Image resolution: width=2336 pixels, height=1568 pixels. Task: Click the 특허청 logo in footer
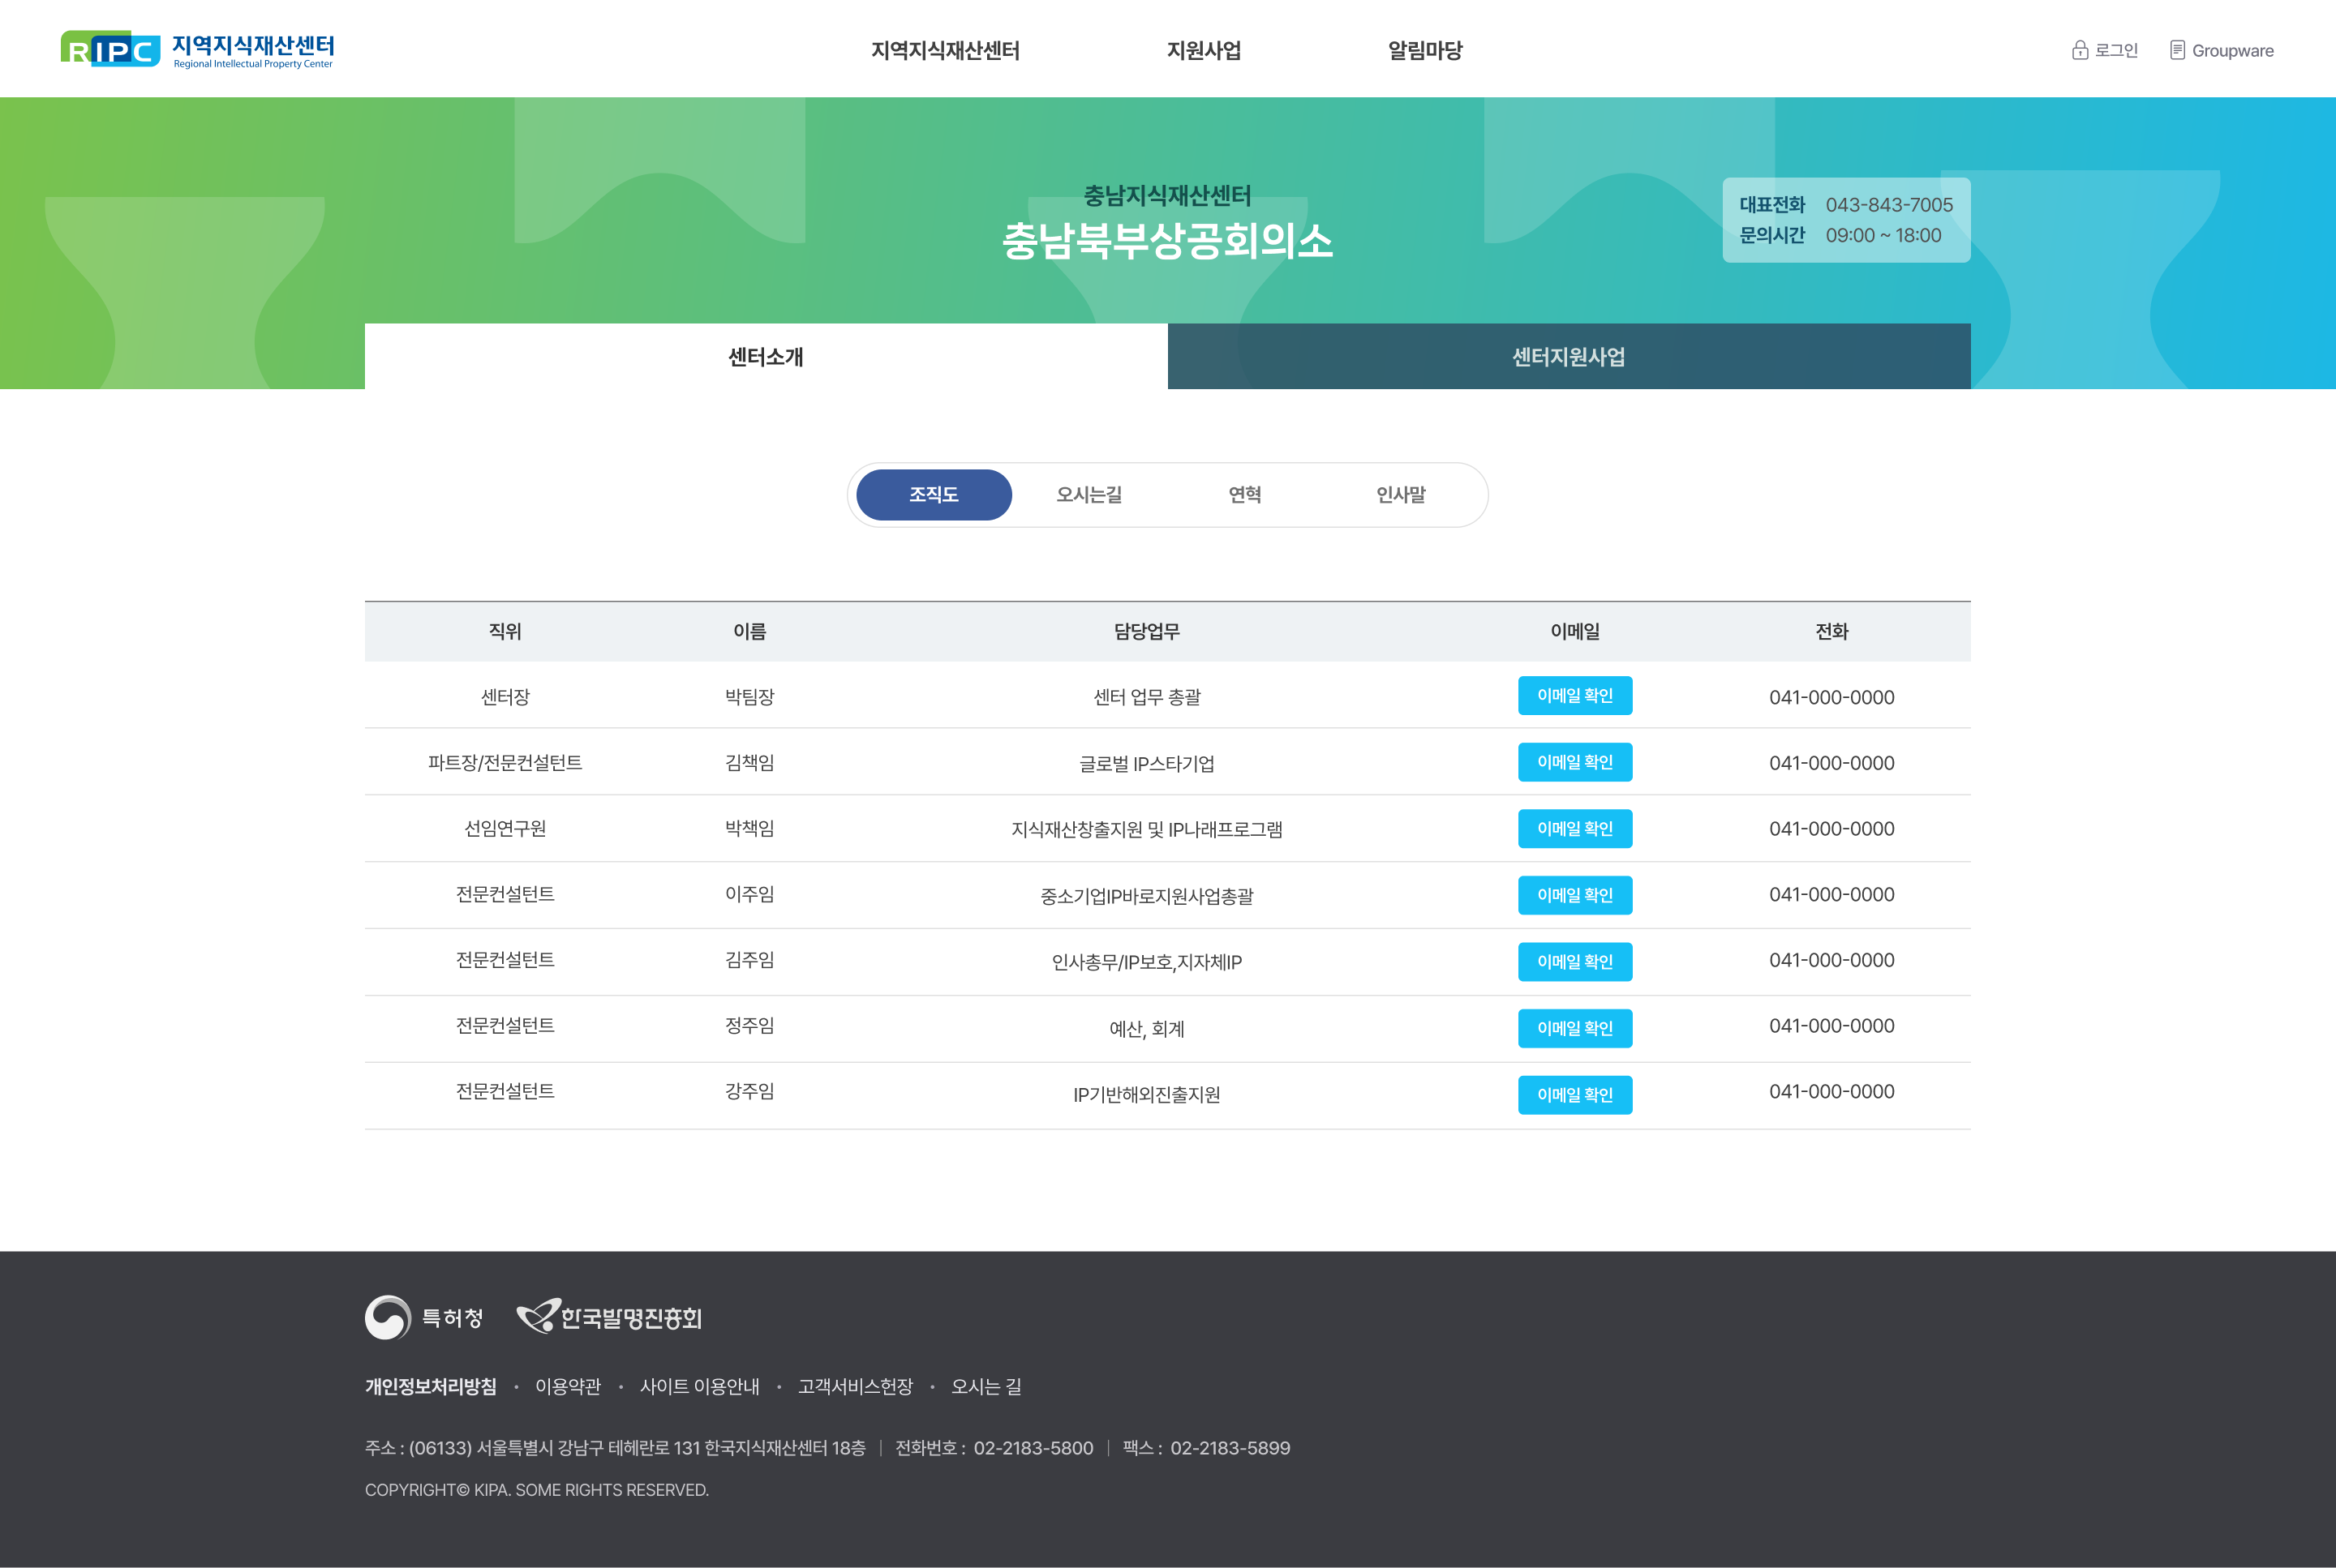point(424,1317)
